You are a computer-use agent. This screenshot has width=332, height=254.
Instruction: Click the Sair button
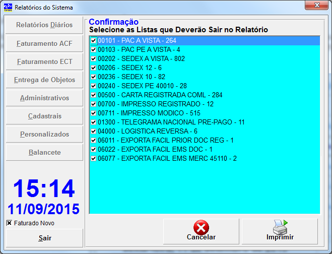tap(44, 238)
